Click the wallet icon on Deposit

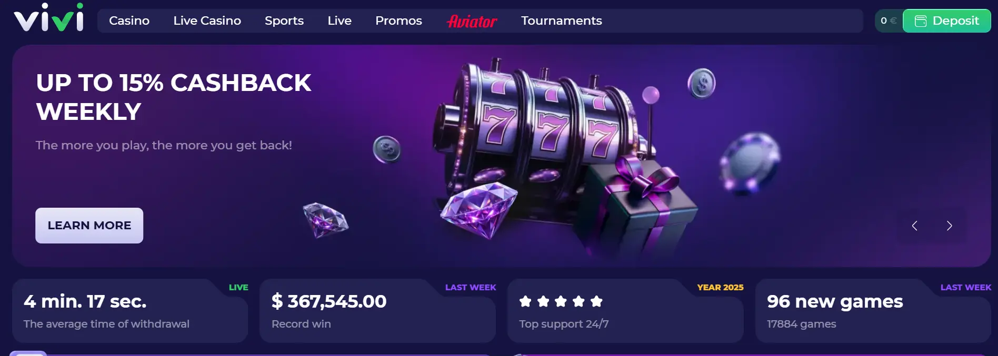921,21
